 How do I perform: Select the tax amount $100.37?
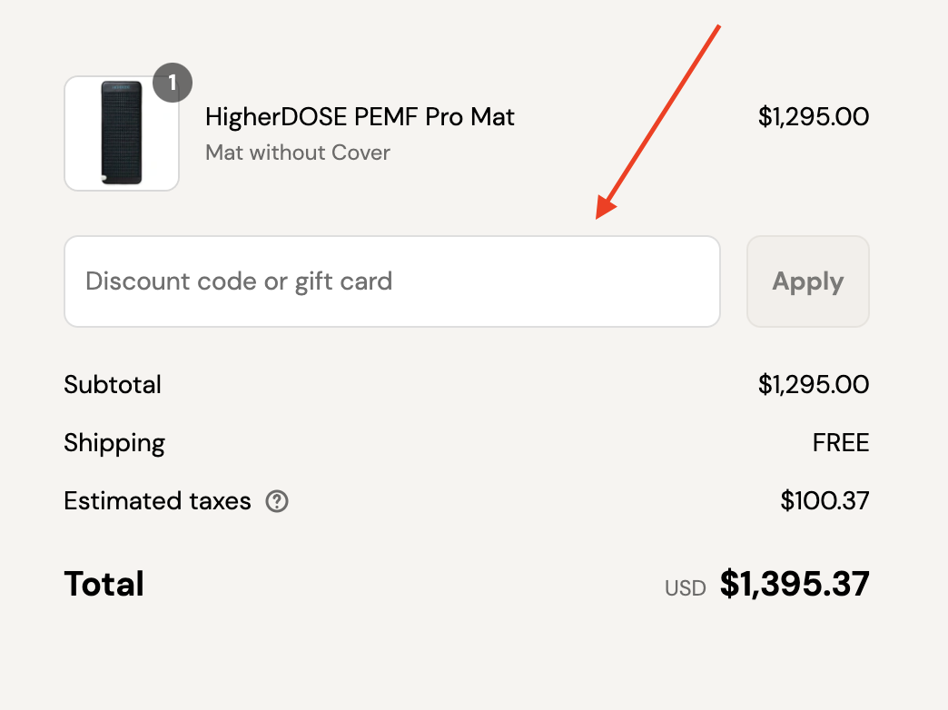[825, 501]
